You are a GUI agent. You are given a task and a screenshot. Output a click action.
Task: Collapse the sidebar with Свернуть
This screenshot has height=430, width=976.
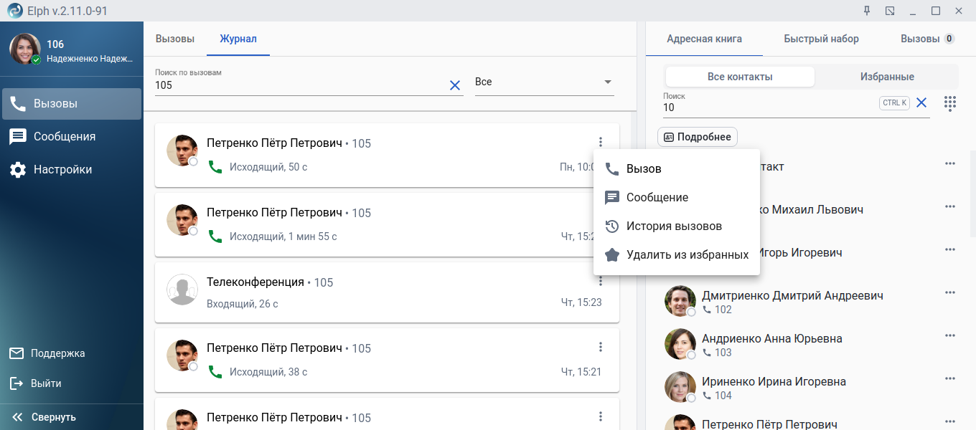pyautogui.click(x=44, y=417)
